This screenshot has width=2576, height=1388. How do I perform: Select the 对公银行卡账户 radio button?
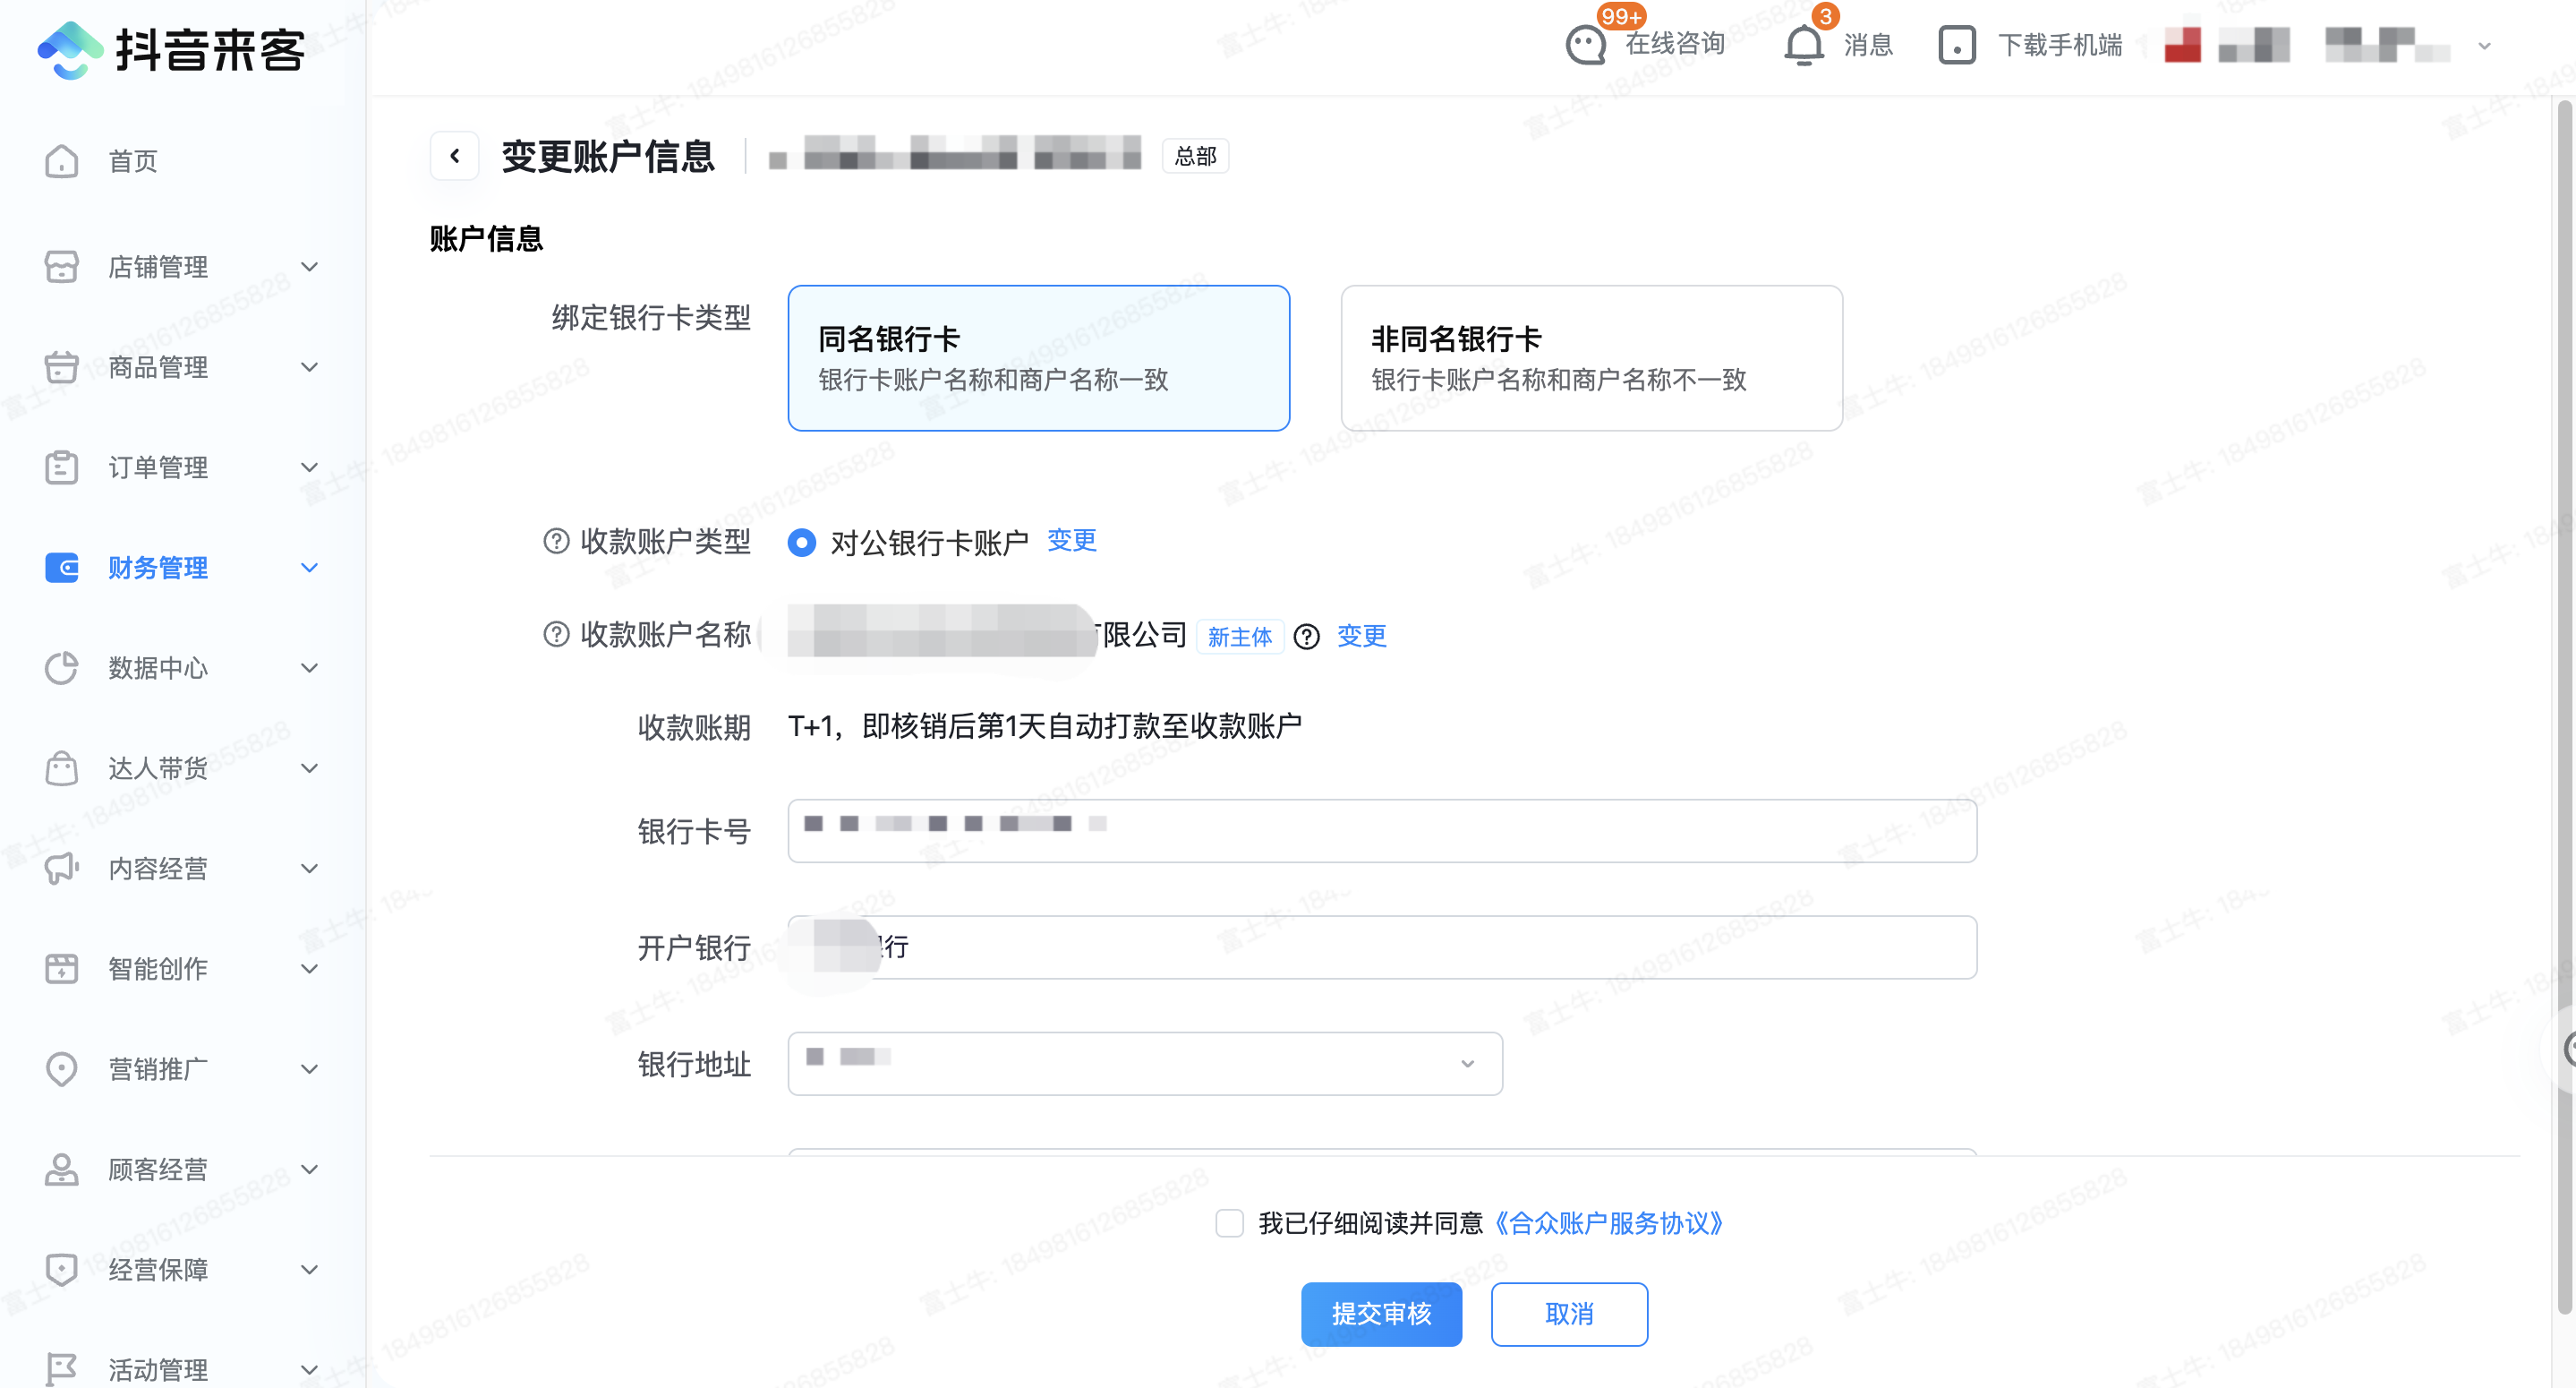[x=801, y=543]
